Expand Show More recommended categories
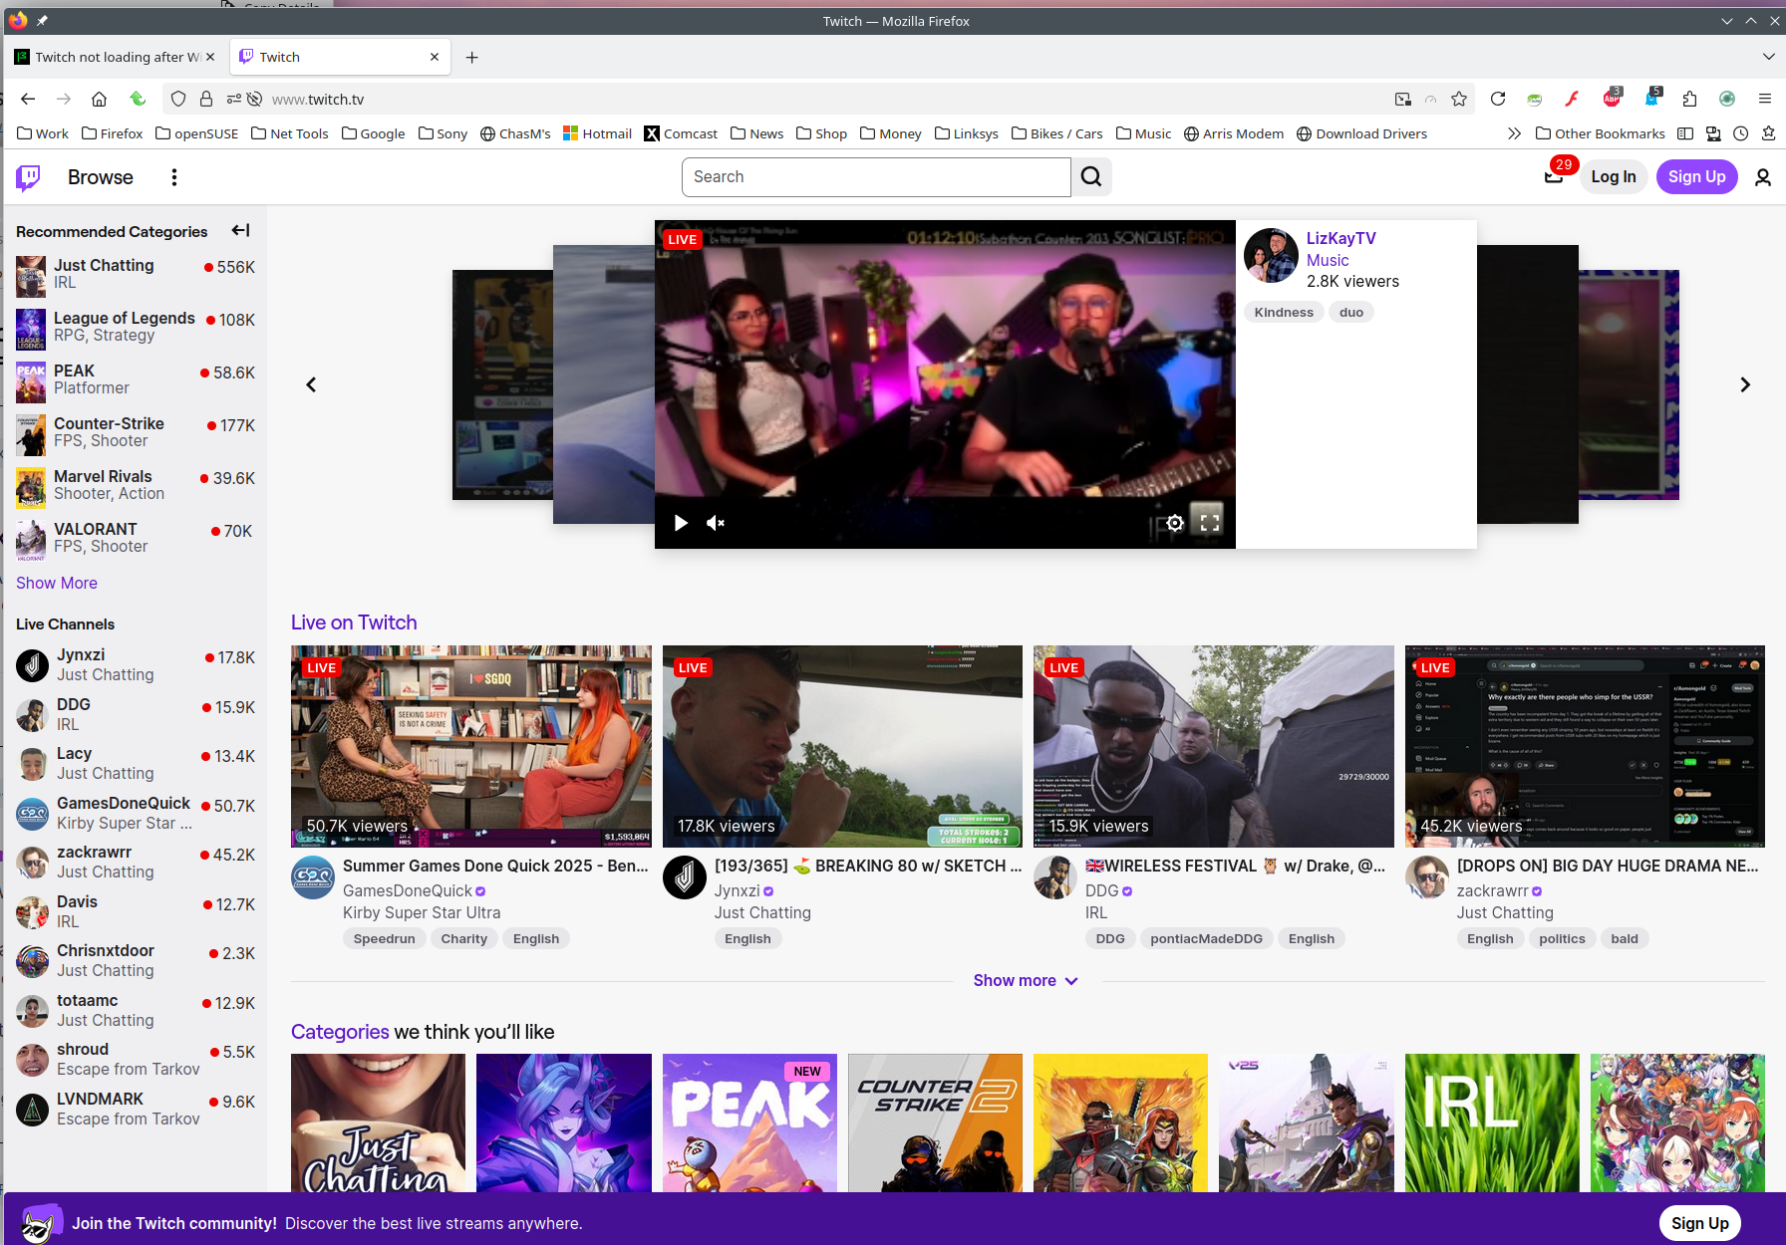This screenshot has width=1786, height=1245. [57, 583]
